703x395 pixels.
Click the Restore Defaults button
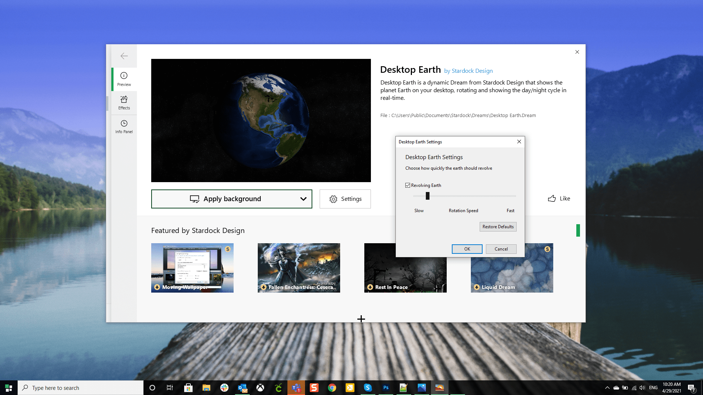pos(498,226)
